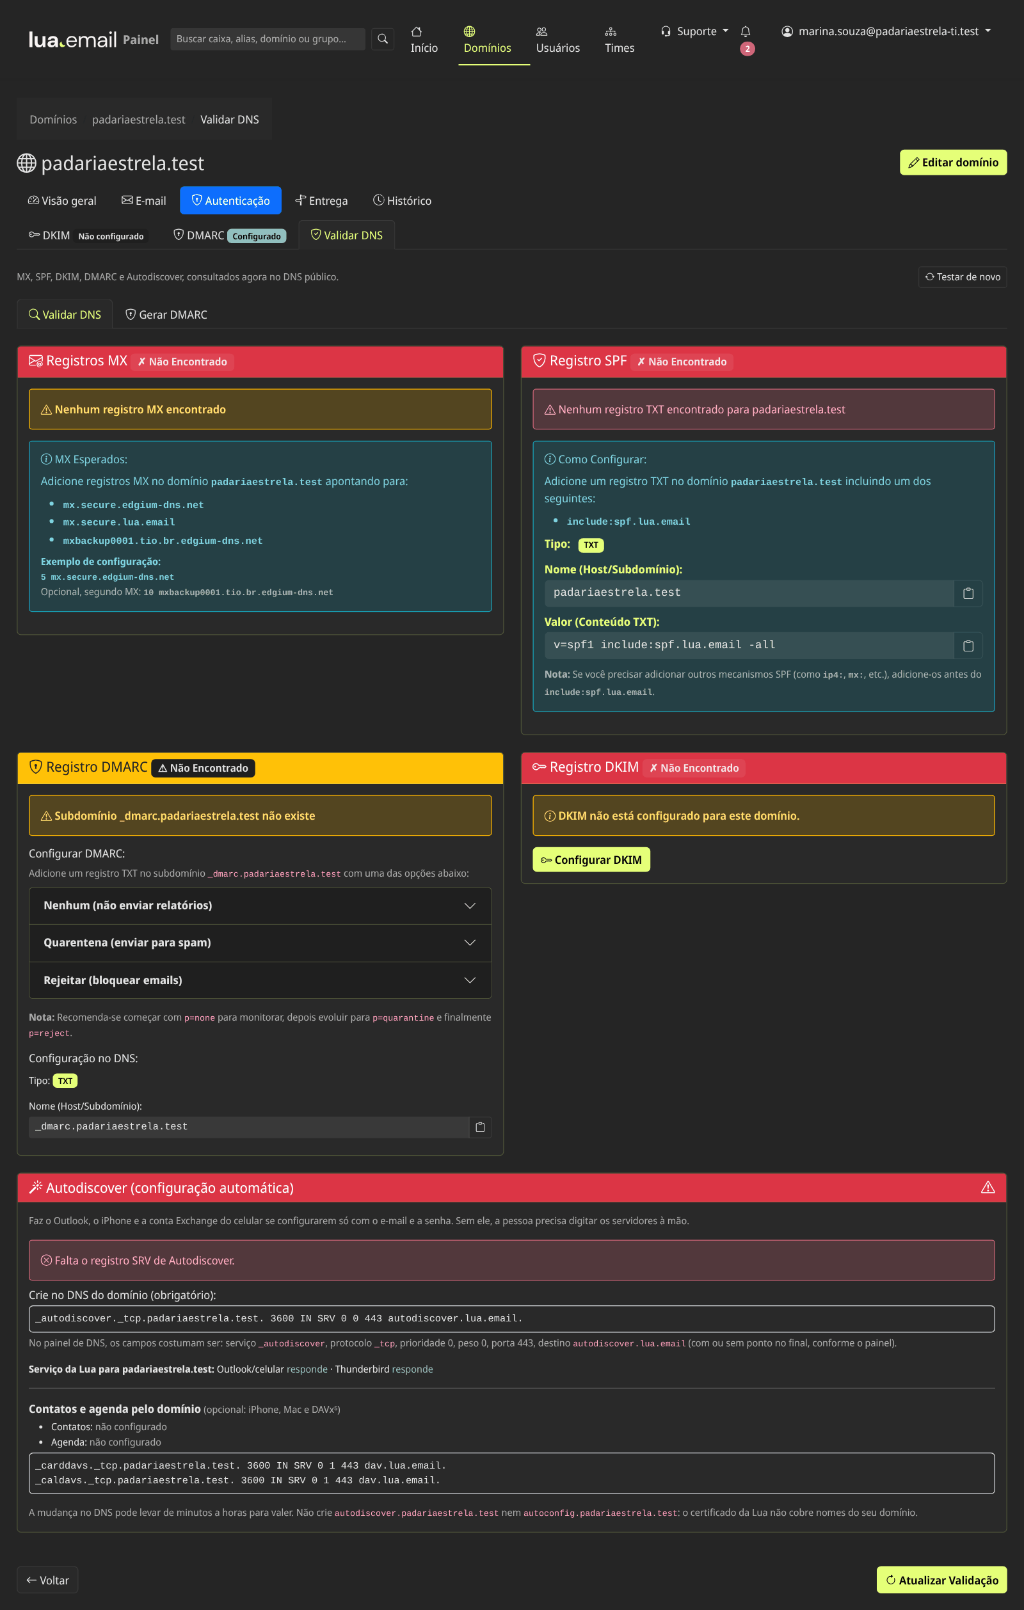This screenshot has height=1610, width=1024.
Task: Expand Quarentena (enviar para spam) option
Action: [260, 943]
